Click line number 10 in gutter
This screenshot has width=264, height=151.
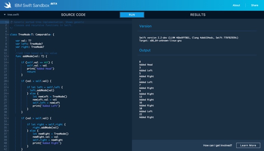click(x=5, y=50)
